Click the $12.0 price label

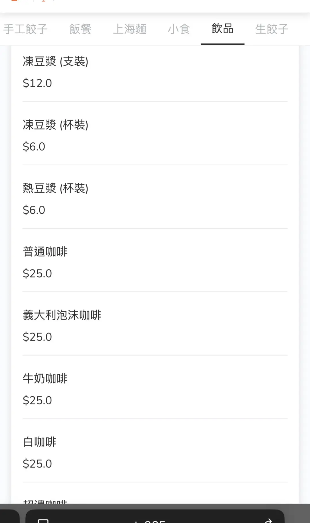click(x=37, y=83)
